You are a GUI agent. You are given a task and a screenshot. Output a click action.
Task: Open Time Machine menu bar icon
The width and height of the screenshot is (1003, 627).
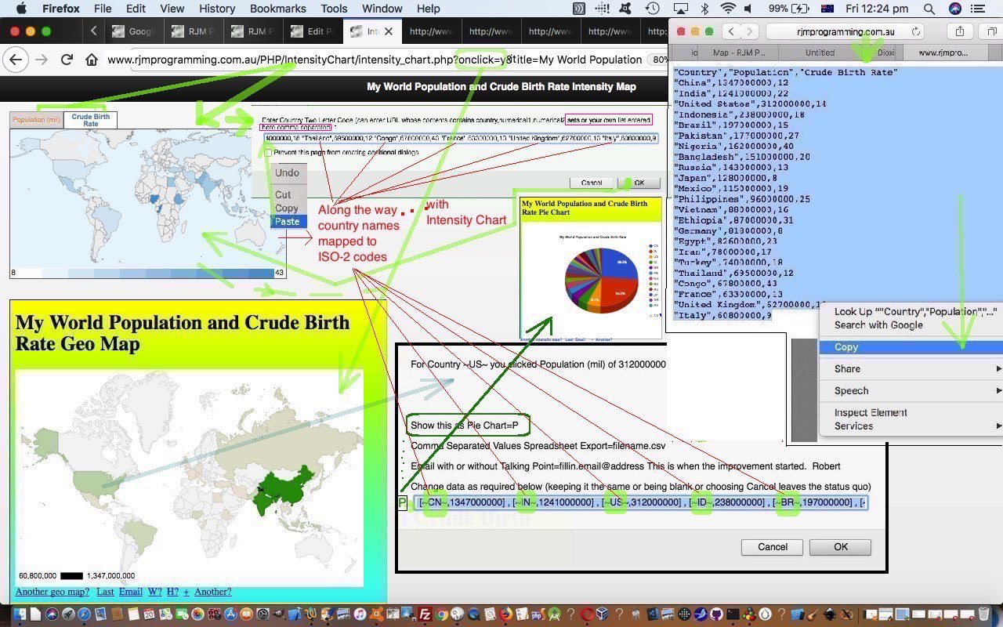[x=652, y=9]
